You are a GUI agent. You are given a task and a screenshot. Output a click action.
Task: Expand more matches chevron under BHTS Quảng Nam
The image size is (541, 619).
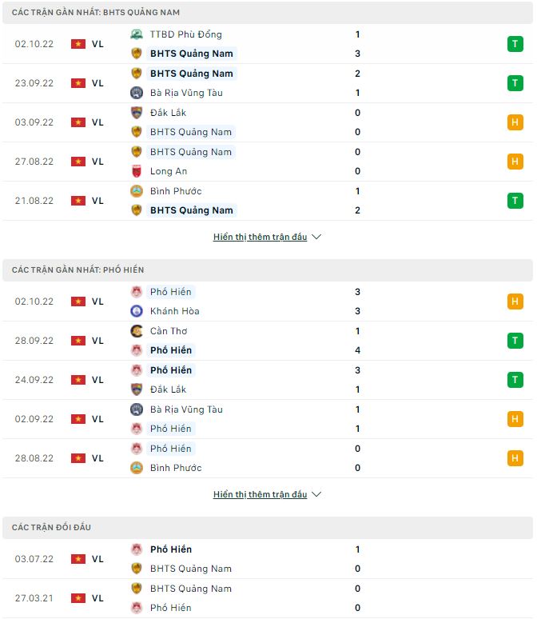[316, 238]
